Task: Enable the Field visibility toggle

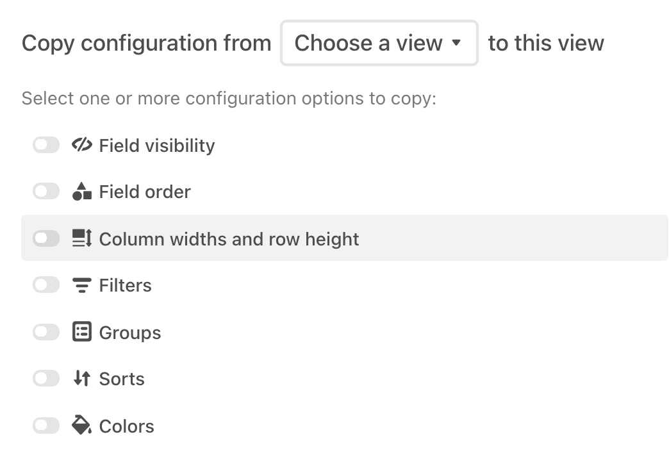Action: [x=46, y=145]
